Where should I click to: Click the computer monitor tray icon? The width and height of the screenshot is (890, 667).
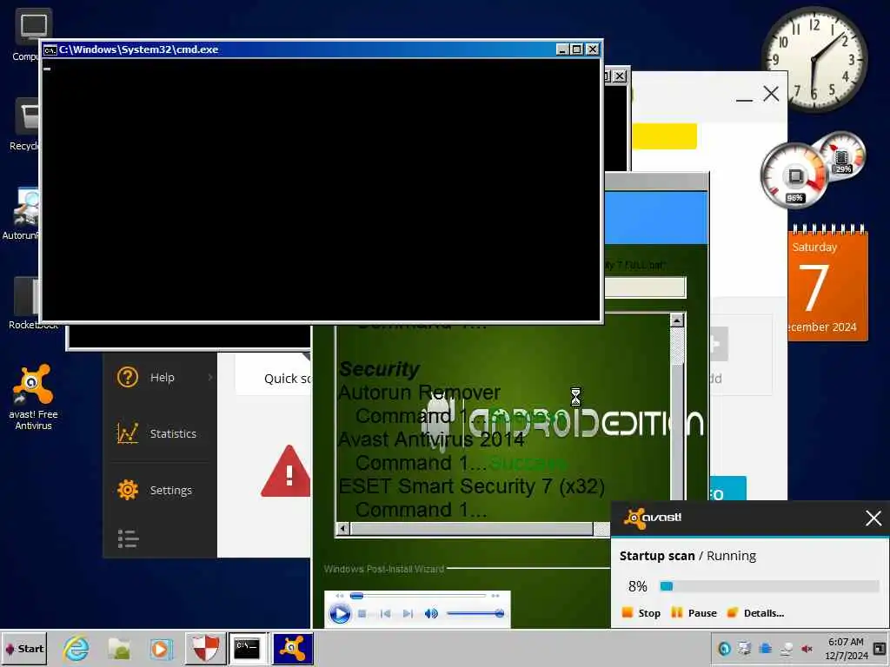pos(744,649)
